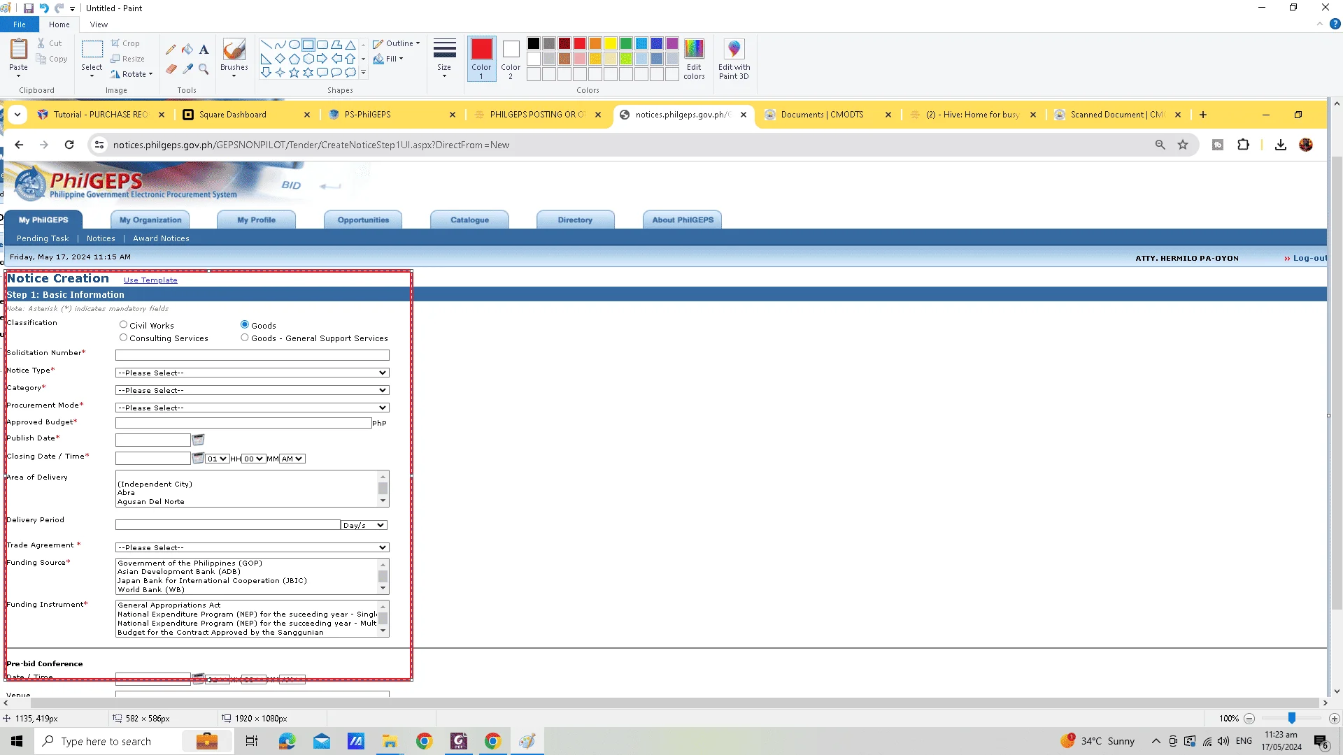Go to the Opportunities tab
The height and width of the screenshot is (755, 1343).
tap(363, 220)
